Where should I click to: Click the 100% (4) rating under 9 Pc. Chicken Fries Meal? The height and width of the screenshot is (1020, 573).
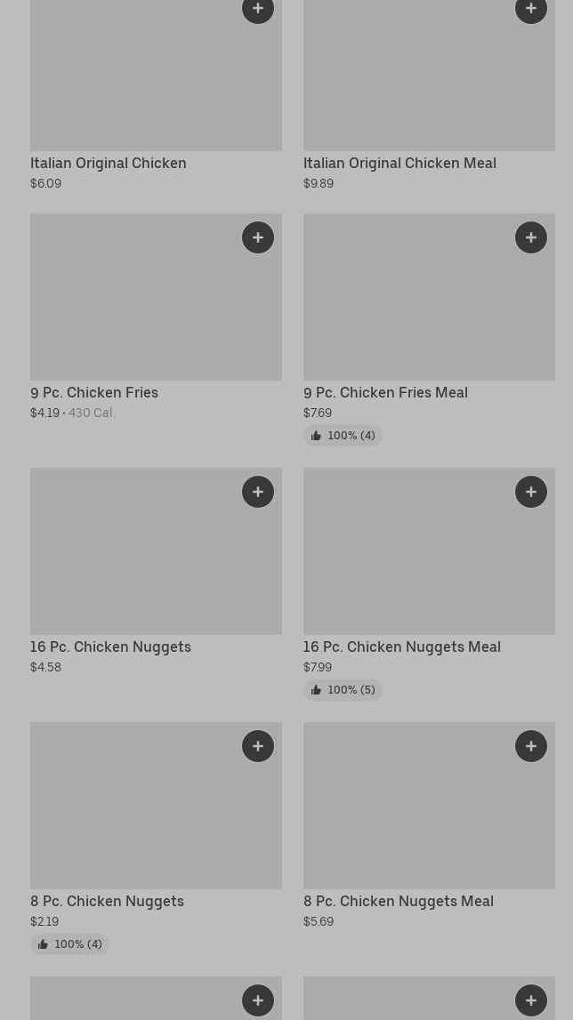tap(343, 436)
